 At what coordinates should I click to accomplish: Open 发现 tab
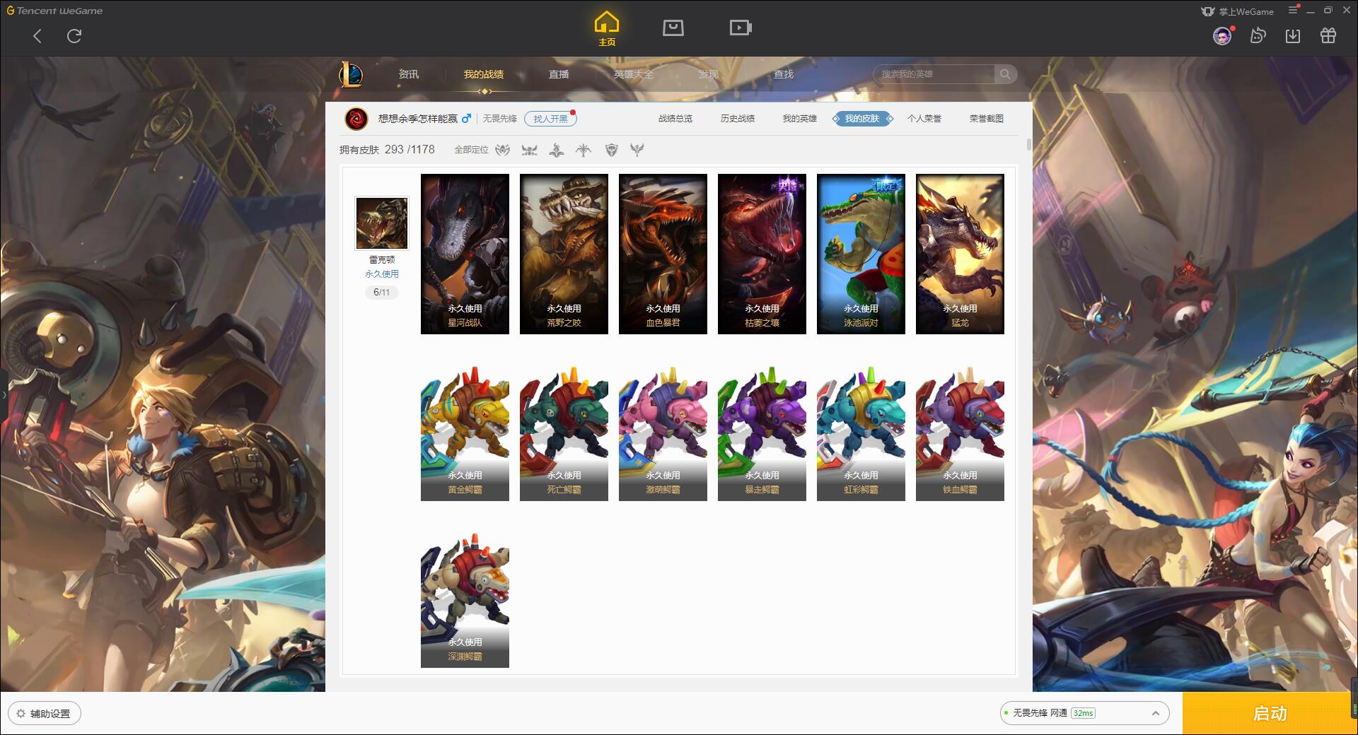pyautogui.click(x=709, y=74)
